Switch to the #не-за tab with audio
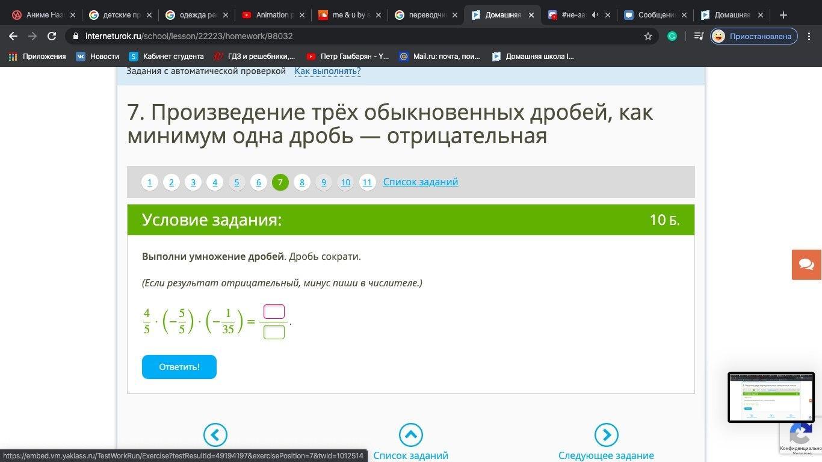This screenshot has width=822, height=462. (579, 15)
